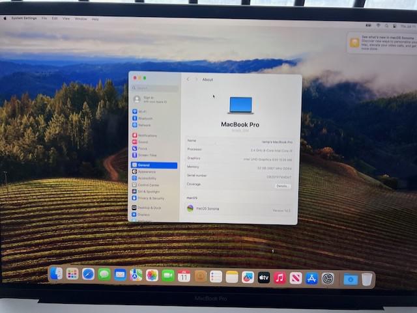Viewport: 417px width, 313px height.
Task: Open the File menu
Action: coord(44,18)
